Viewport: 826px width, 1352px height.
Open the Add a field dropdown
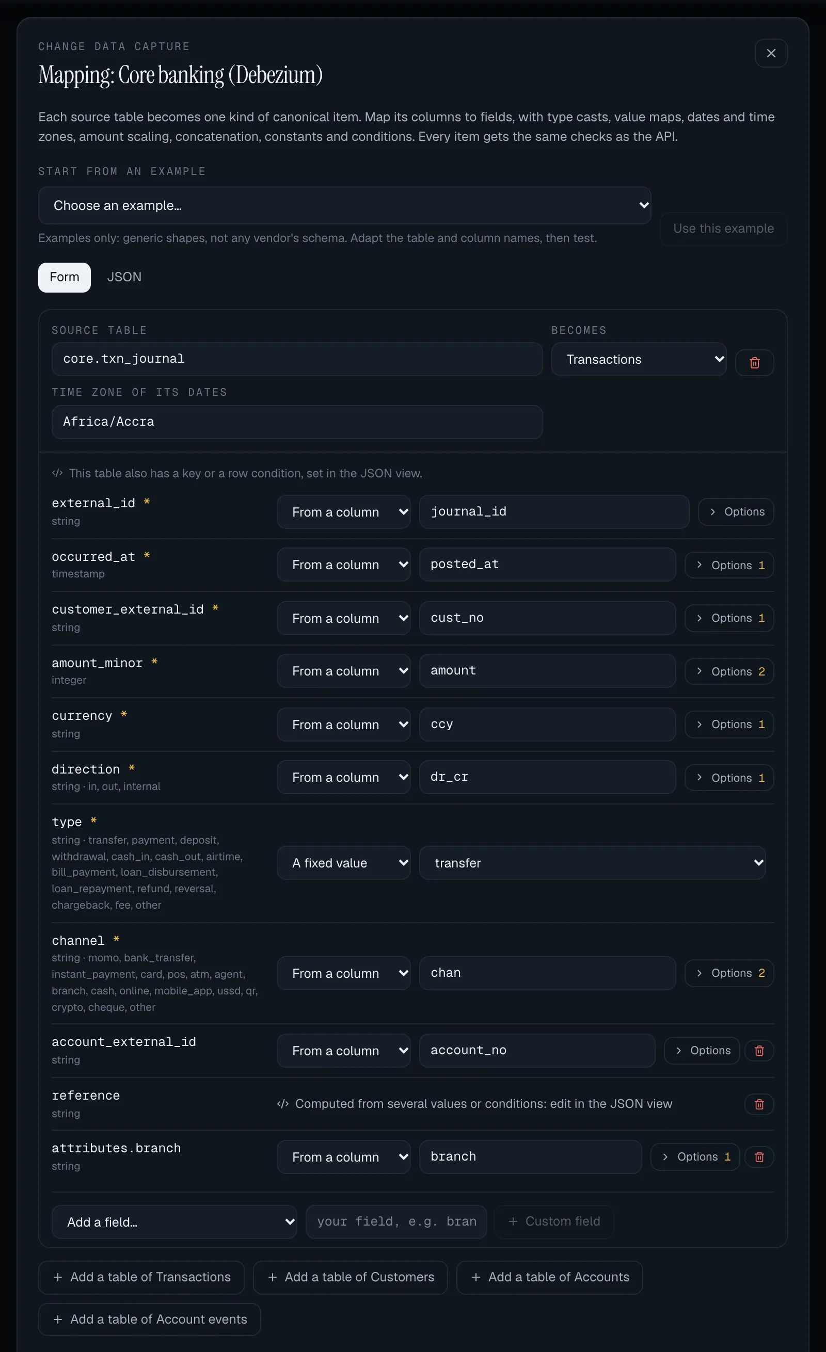[174, 1222]
